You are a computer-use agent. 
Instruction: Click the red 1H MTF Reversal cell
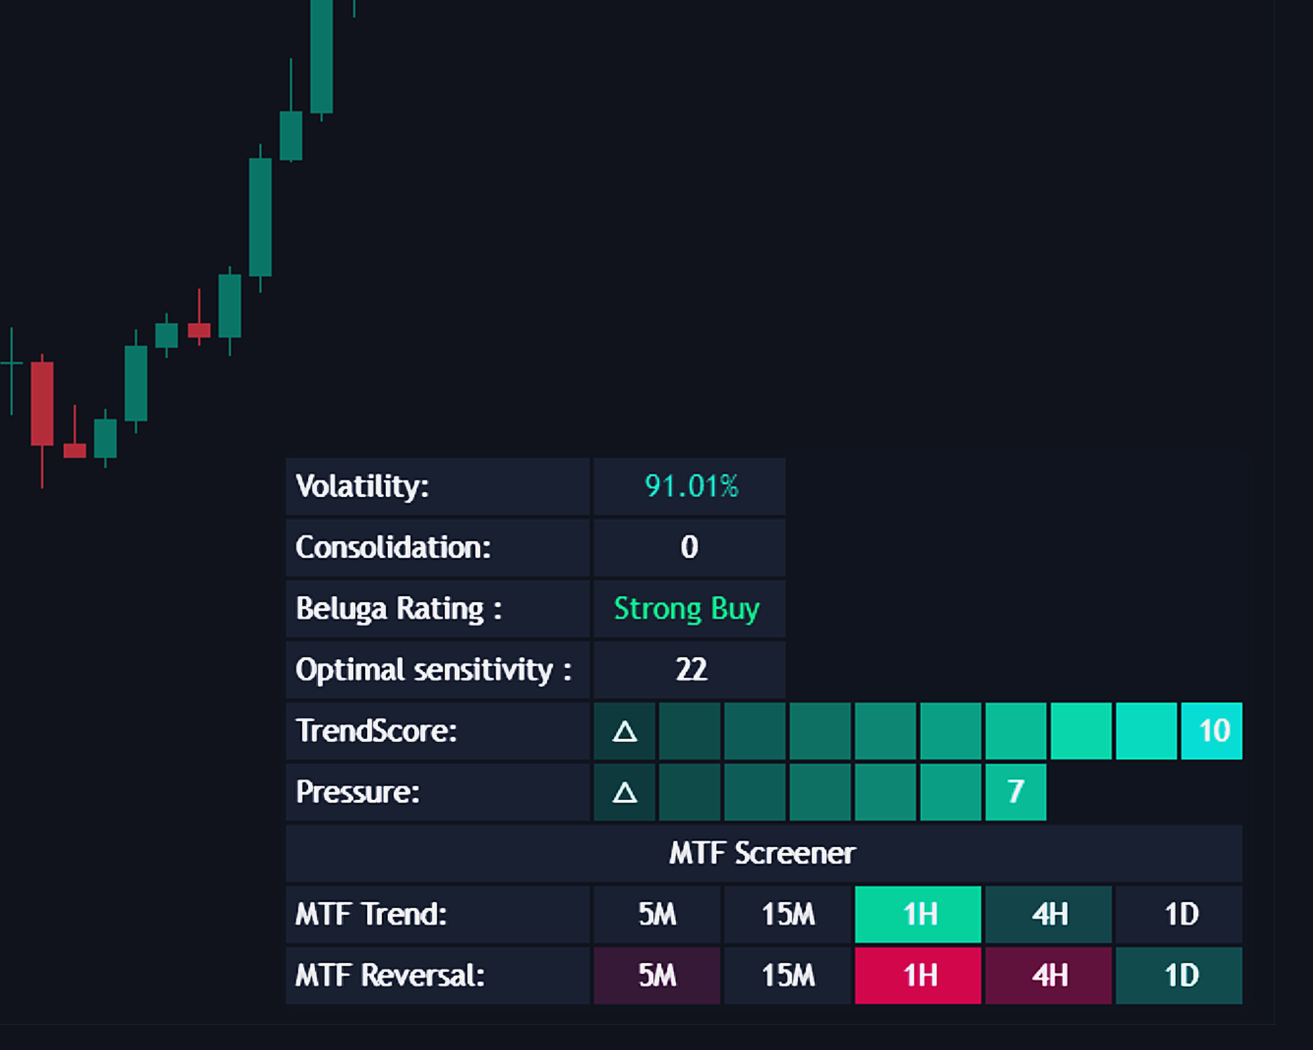click(918, 975)
